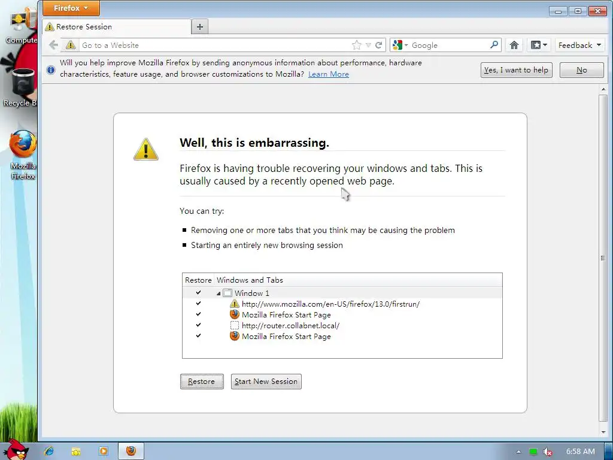The image size is (613, 460).
Task: Click the 6:58 AM clock
Action: [x=581, y=452]
